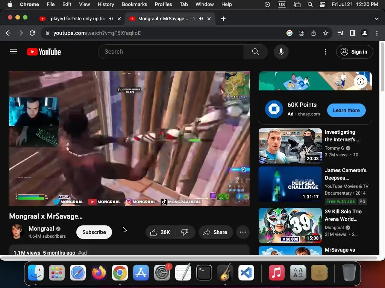Open the File menu
The height and width of the screenshot is (288, 385).
point(51,4)
